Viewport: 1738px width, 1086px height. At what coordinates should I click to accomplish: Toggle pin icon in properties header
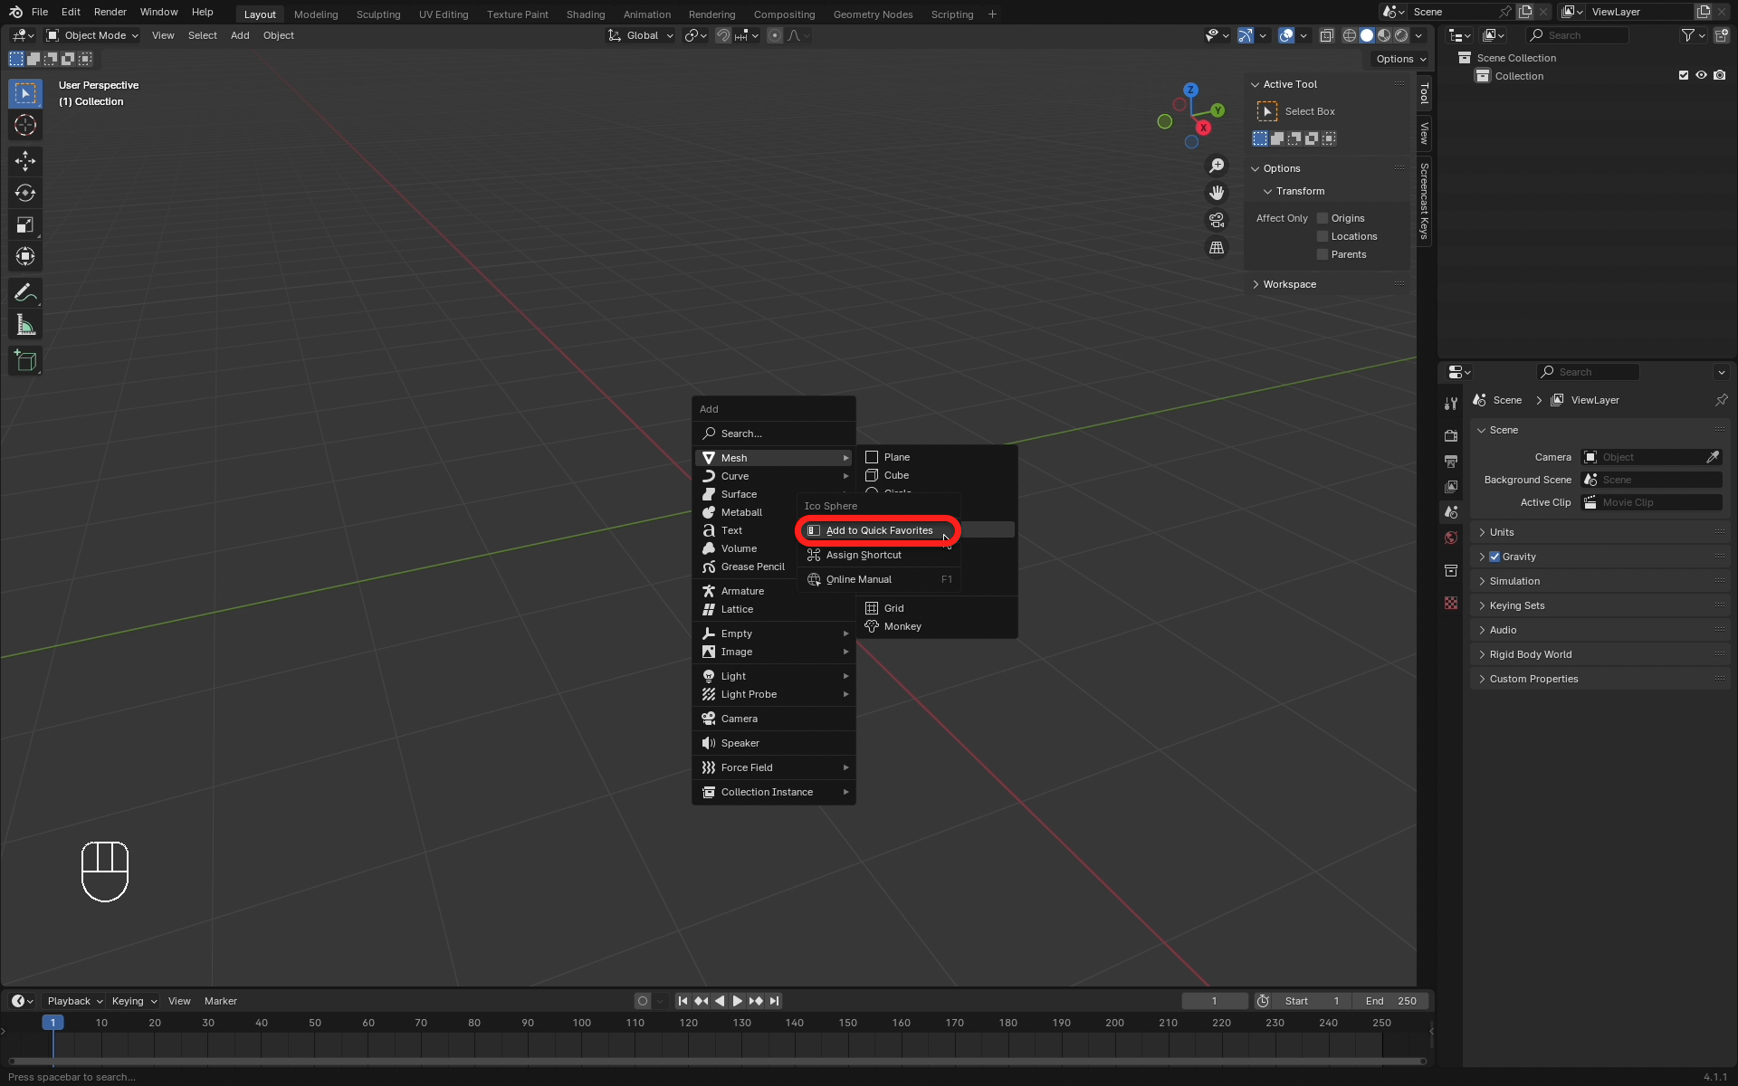[1721, 400]
